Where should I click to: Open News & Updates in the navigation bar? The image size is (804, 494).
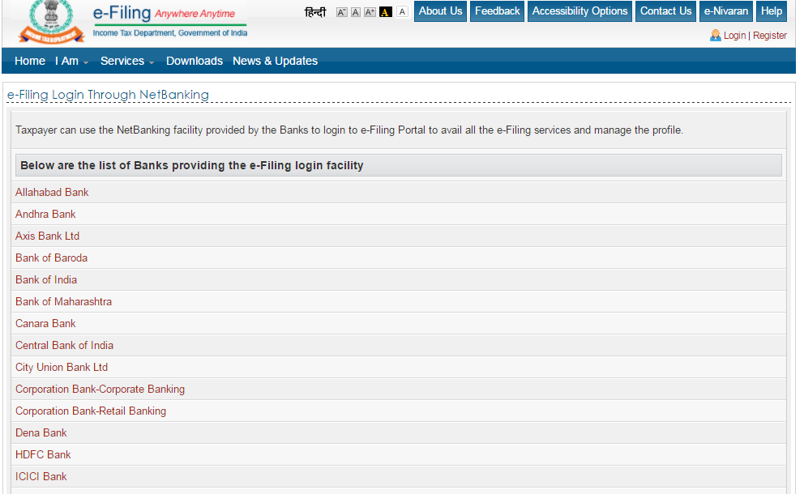(275, 61)
